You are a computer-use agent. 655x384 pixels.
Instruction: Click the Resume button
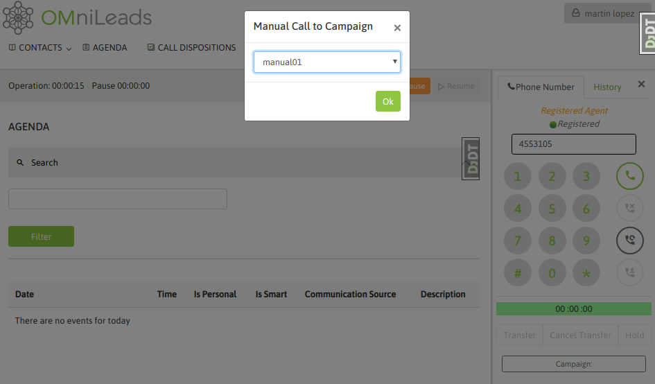point(456,86)
